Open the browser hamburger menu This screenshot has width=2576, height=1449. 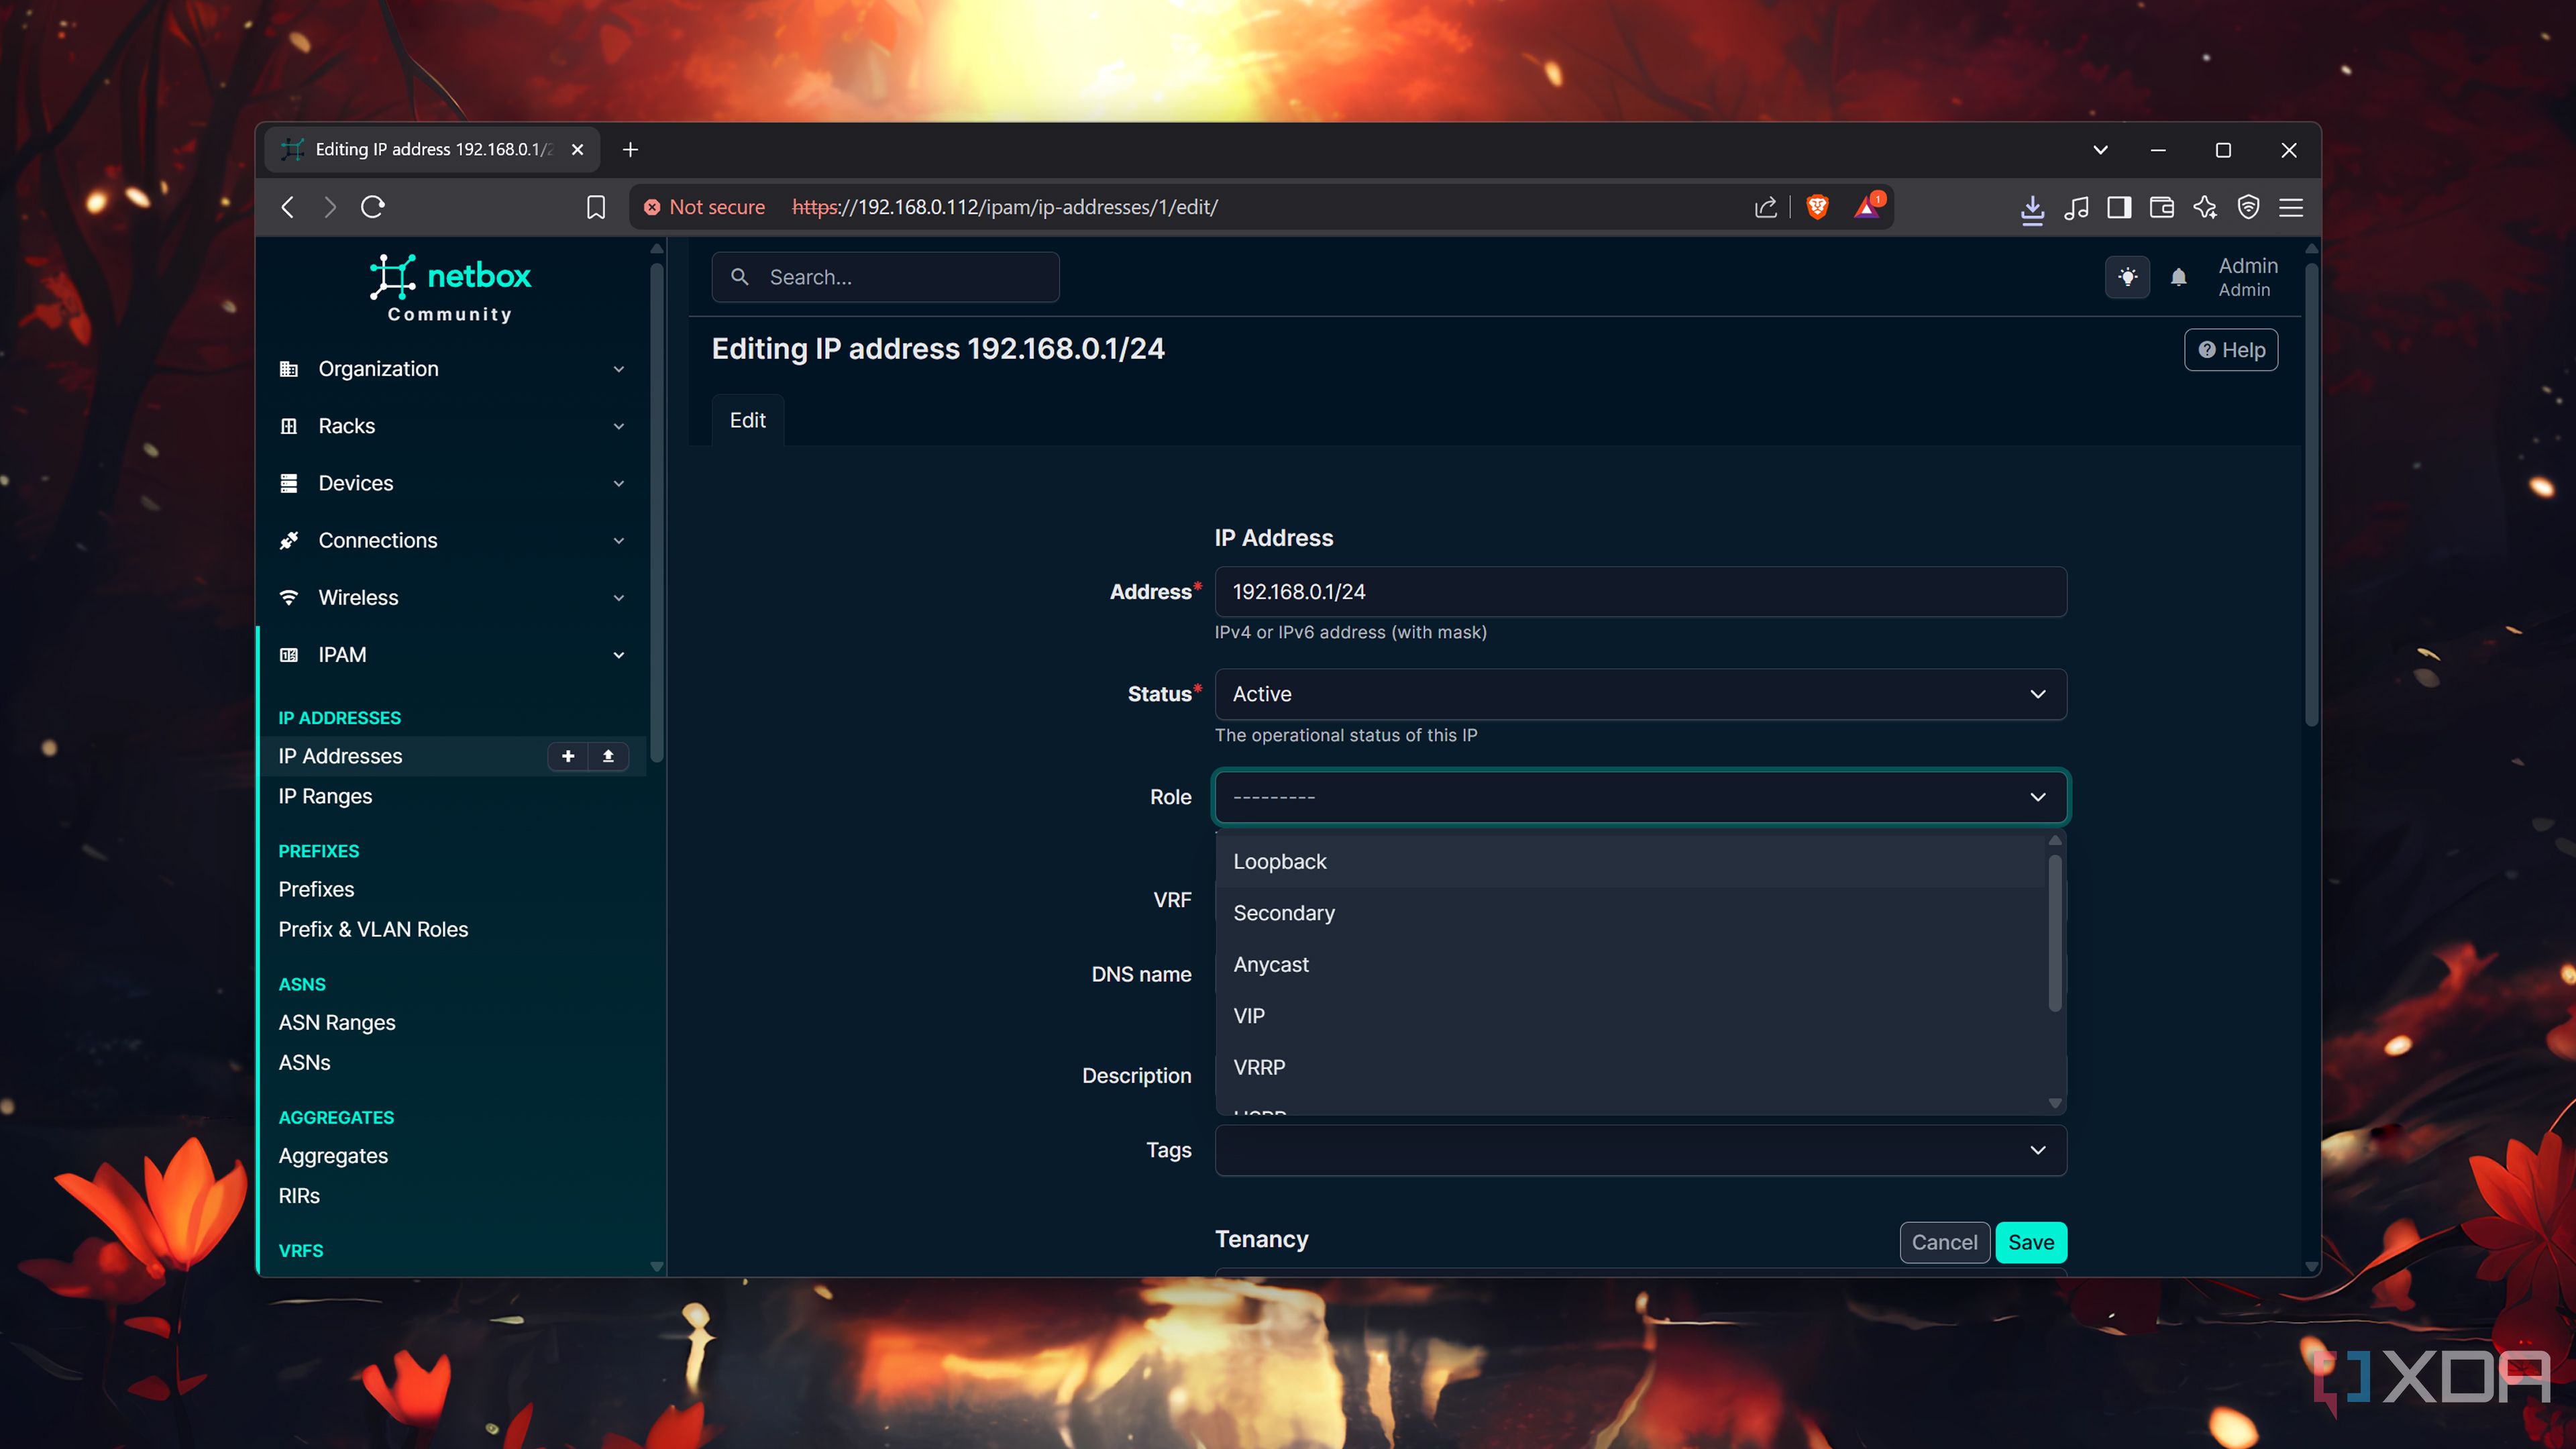[2291, 207]
